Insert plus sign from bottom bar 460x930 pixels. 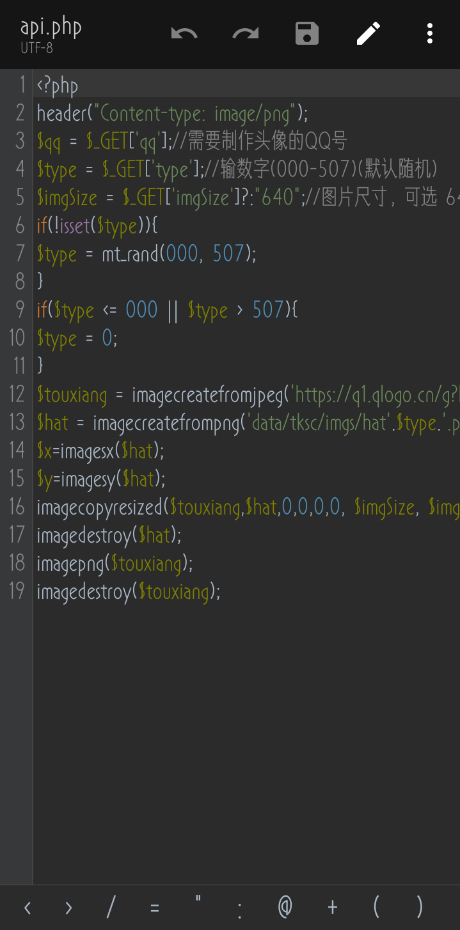[332, 907]
